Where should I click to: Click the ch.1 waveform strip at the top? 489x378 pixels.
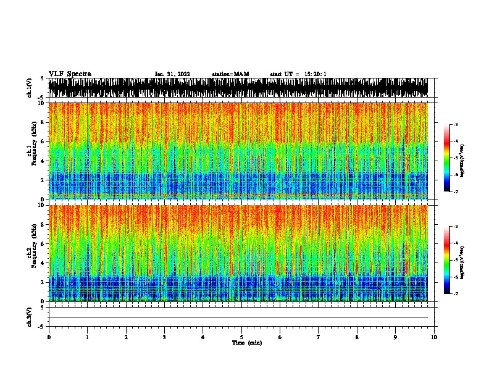click(x=238, y=88)
